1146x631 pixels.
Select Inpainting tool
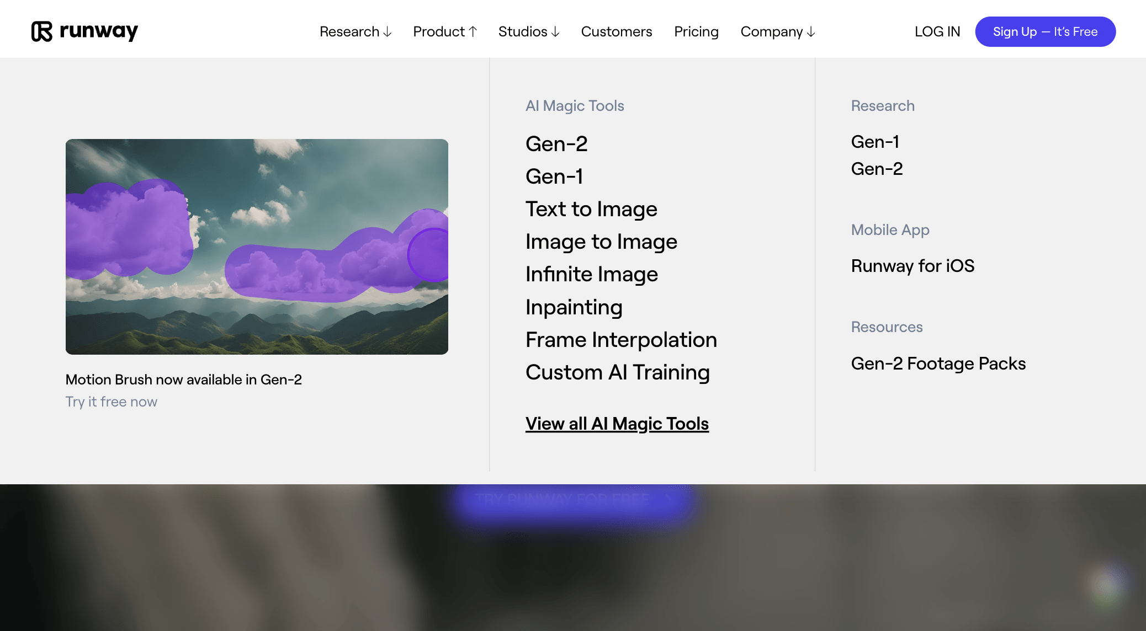pos(574,307)
